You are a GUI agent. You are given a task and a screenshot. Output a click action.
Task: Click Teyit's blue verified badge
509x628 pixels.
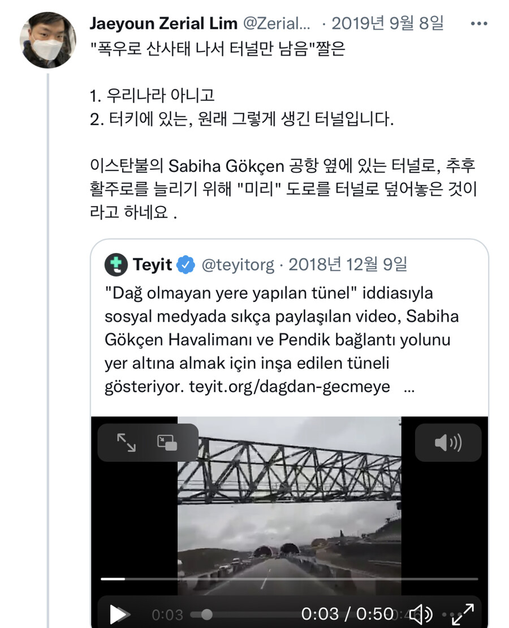[x=186, y=265]
